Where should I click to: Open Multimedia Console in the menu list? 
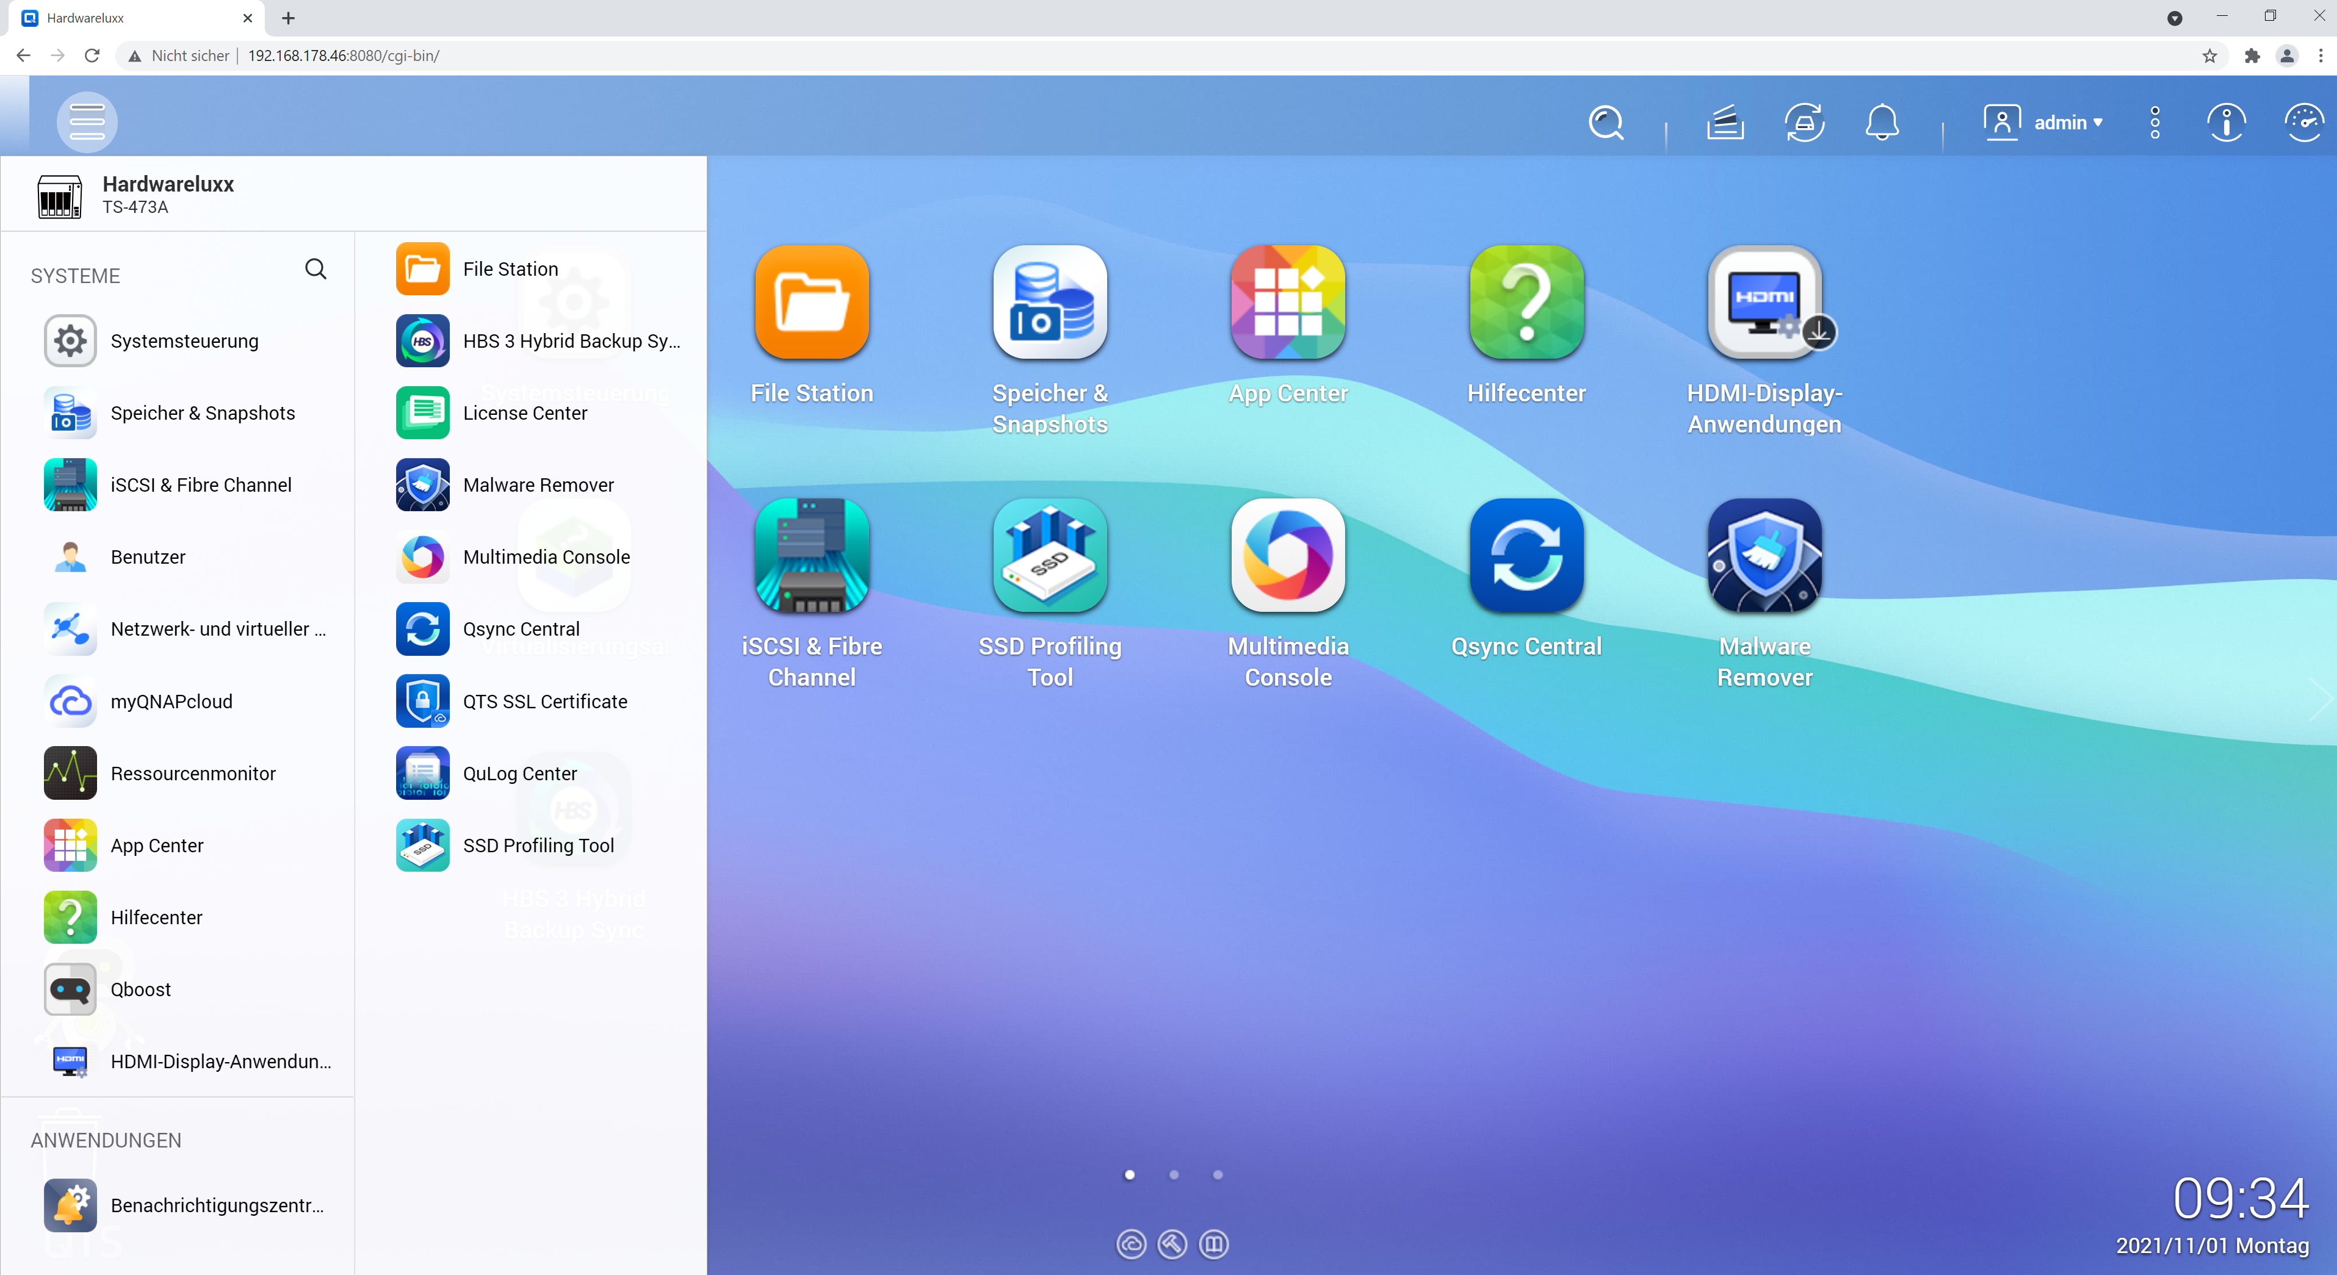[540, 557]
